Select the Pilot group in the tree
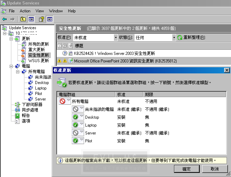Image resolution: width=231 pixels, height=177 pixels. 38,94
